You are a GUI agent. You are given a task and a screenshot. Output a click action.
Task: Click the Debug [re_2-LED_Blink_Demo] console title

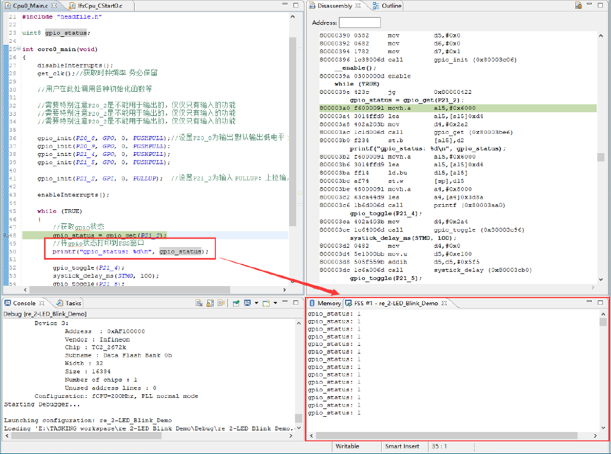45,313
